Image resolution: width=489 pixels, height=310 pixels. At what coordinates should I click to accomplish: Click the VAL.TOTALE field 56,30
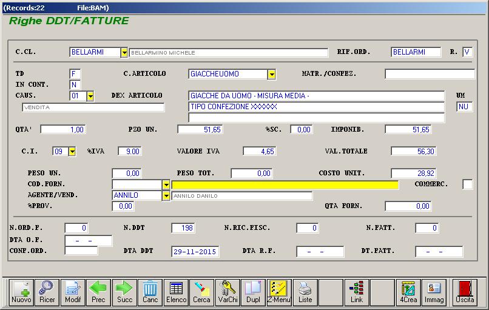tap(414, 151)
